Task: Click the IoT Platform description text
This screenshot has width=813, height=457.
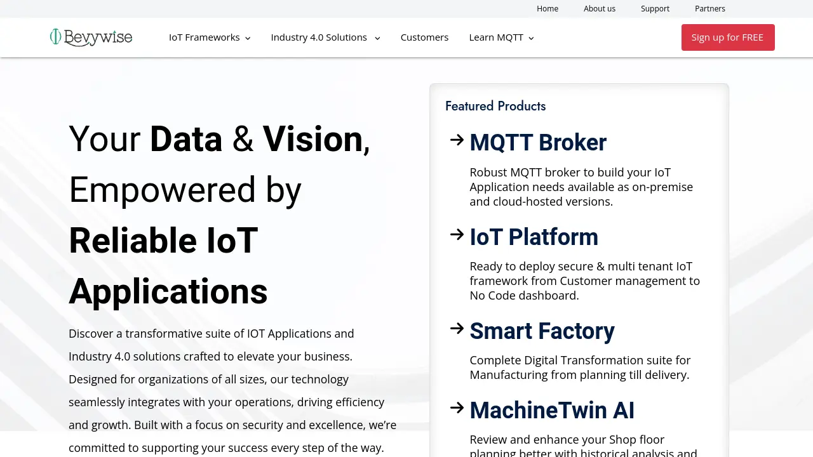Action: pos(584,281)
